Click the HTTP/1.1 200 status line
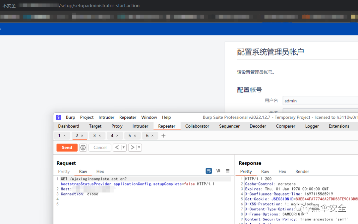The width and height of the screenshot is (358, 224). point(258,179)
